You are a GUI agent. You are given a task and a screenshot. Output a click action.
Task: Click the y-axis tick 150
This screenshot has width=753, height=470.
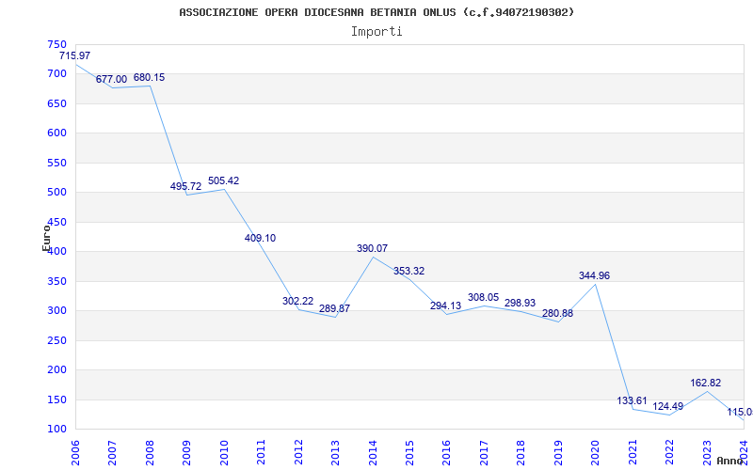coord(56,400)
